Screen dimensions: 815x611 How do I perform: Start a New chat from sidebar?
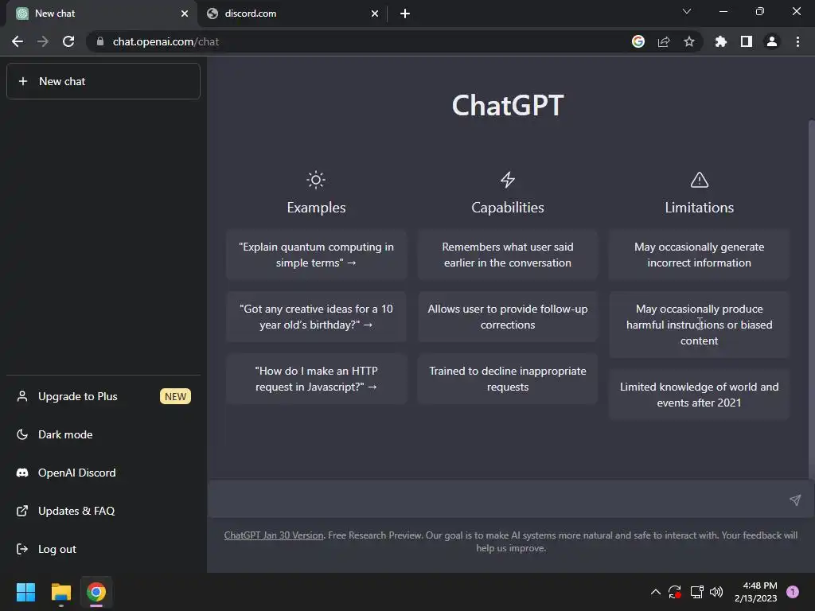tap(103, 81)
